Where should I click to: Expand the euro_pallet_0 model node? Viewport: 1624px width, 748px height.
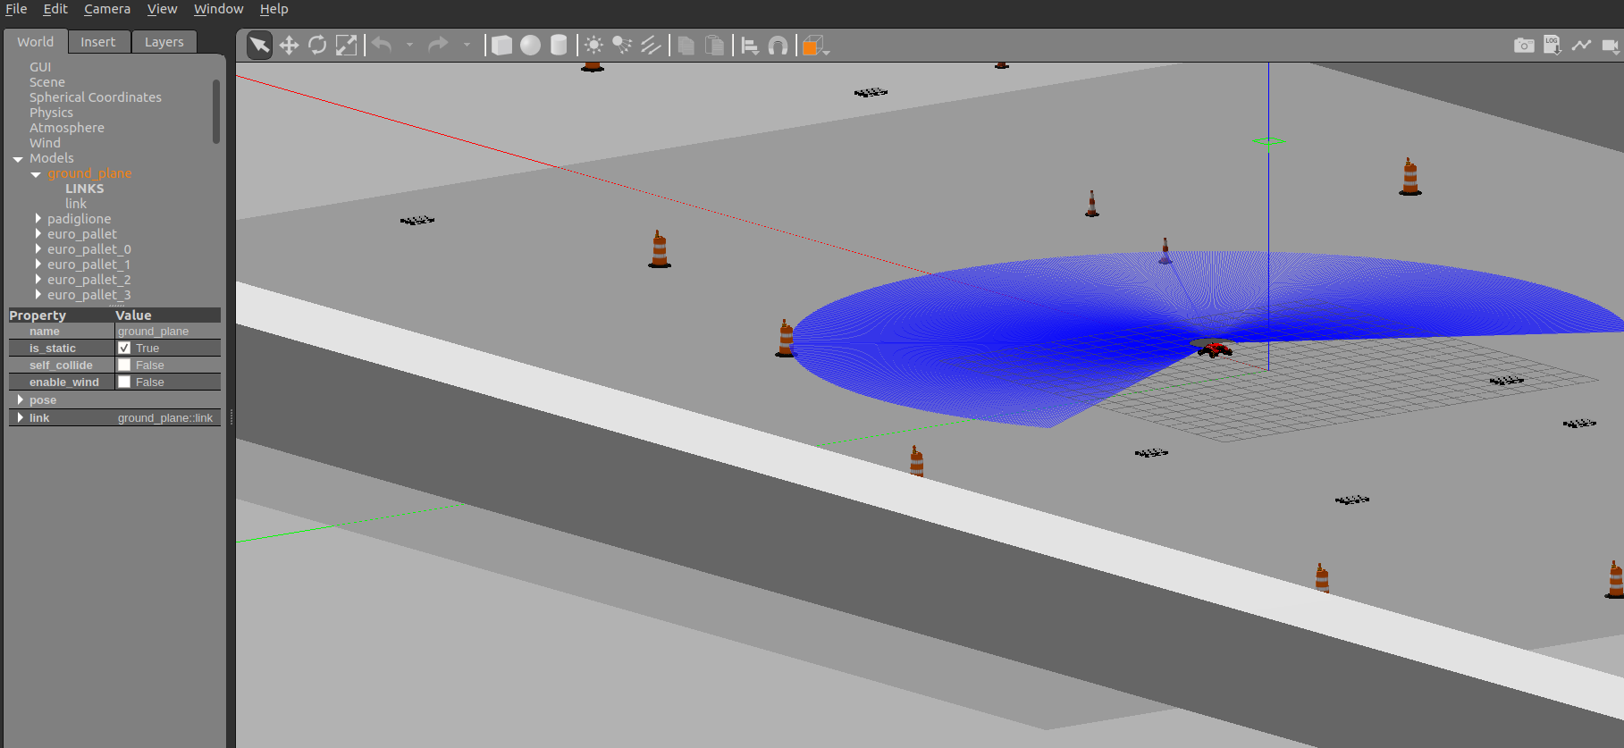[x=38, y=248]
